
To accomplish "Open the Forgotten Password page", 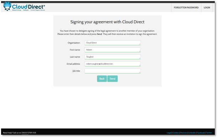I will [186, 7].
